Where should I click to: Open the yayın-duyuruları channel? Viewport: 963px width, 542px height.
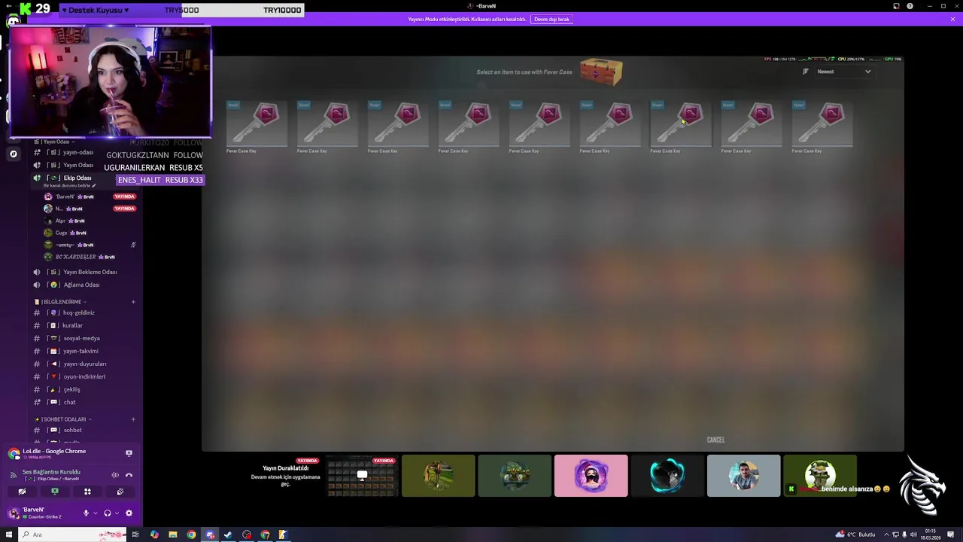point(84,364)
